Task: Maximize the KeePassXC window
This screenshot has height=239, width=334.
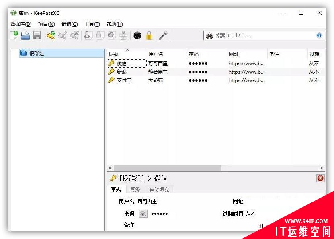Action: tap(301, 13)
